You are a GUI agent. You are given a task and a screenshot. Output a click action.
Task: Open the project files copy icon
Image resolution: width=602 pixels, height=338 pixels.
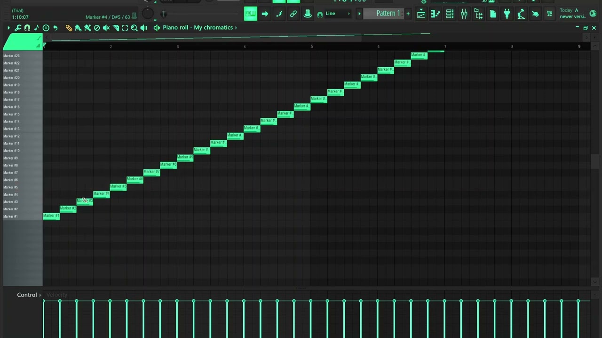(x=492, y=14)
